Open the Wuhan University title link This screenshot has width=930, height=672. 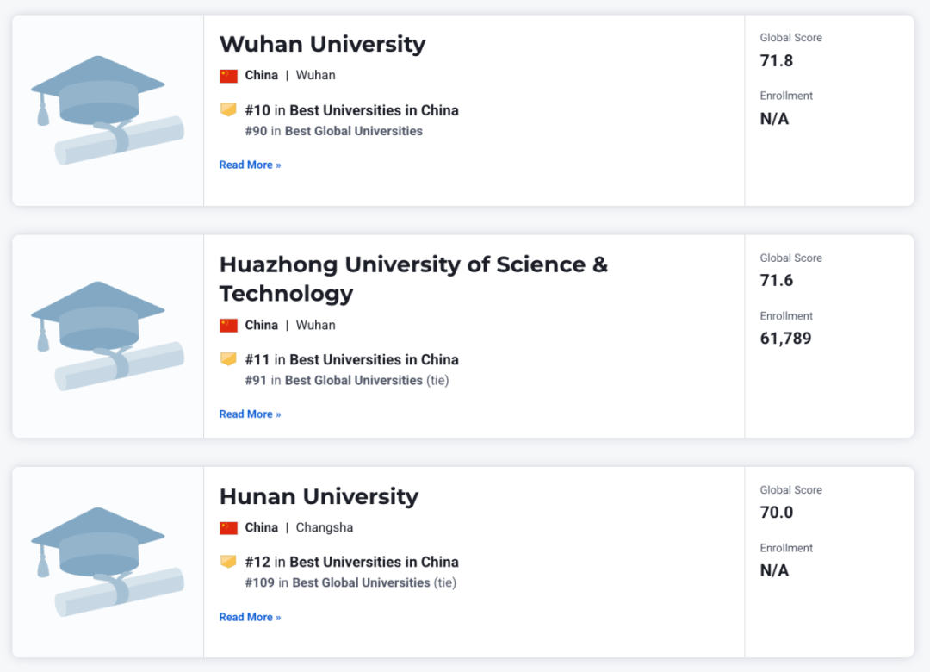[322, 44]
